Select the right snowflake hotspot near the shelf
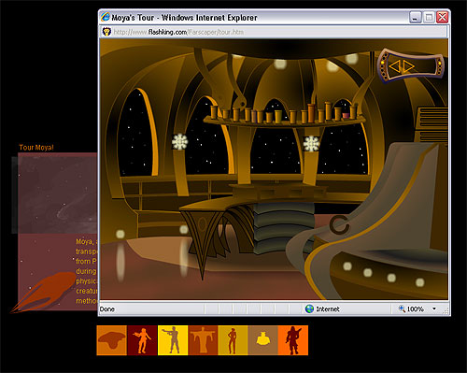 (311, 144)
